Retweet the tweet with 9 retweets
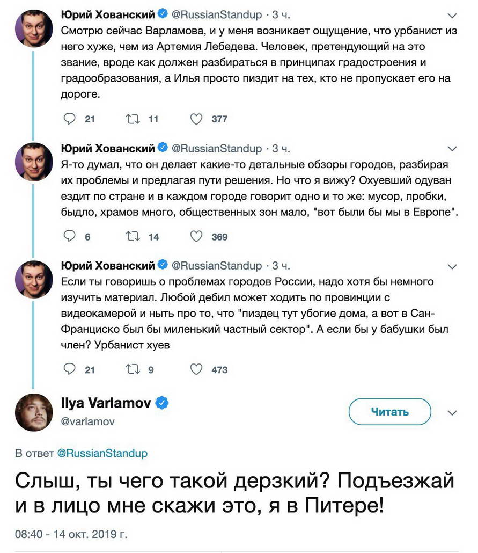This screenshot has height=553, width=478. pos(133,369)
